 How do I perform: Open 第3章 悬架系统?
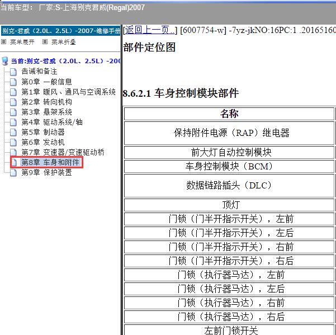point(46,112)
